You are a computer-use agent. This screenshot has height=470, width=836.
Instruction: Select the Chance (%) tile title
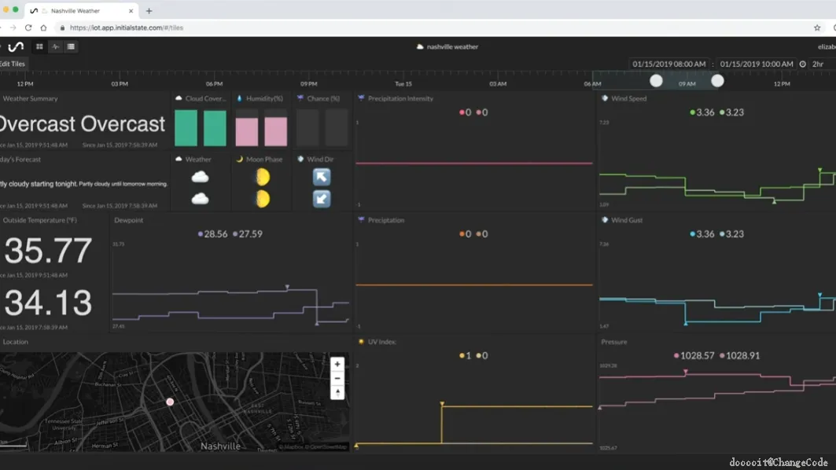tap(323, 98)
